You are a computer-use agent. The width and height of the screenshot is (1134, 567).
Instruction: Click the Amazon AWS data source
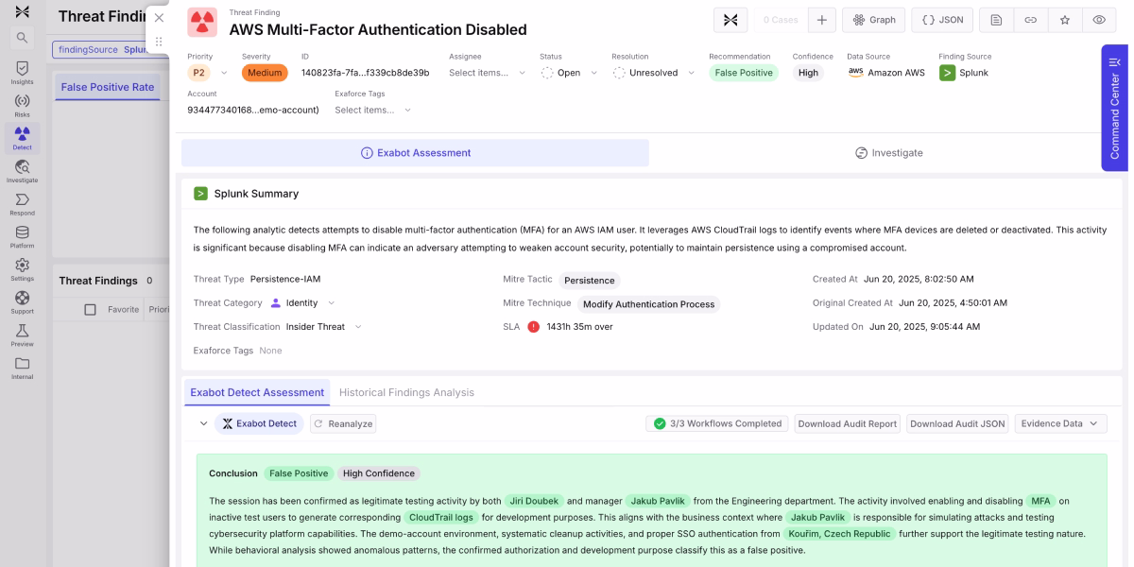[886, 73]
